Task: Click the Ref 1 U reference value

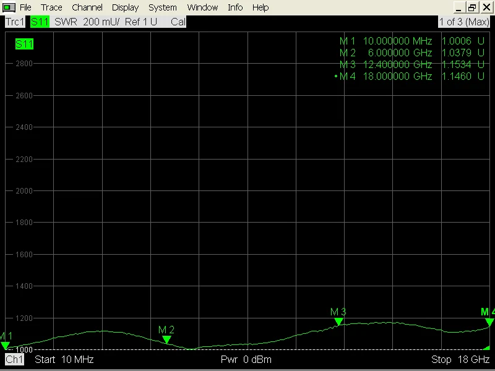Action: pyautogui.click(x=141, y=22)
